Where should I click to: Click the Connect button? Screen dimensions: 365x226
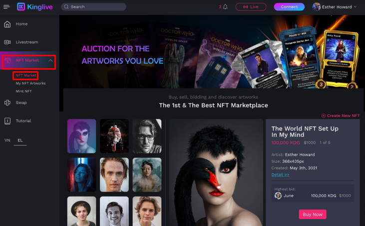tap(289, 7)
